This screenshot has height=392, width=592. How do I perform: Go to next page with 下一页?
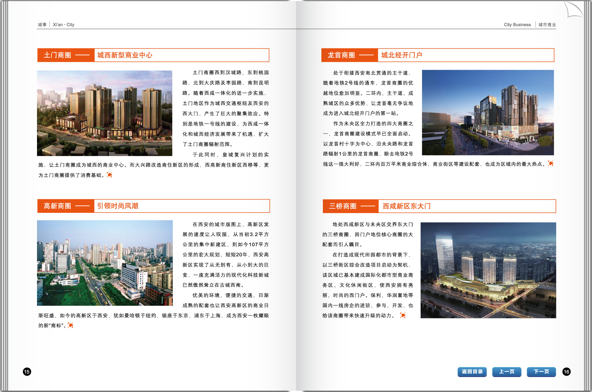[x=541, y=372]
